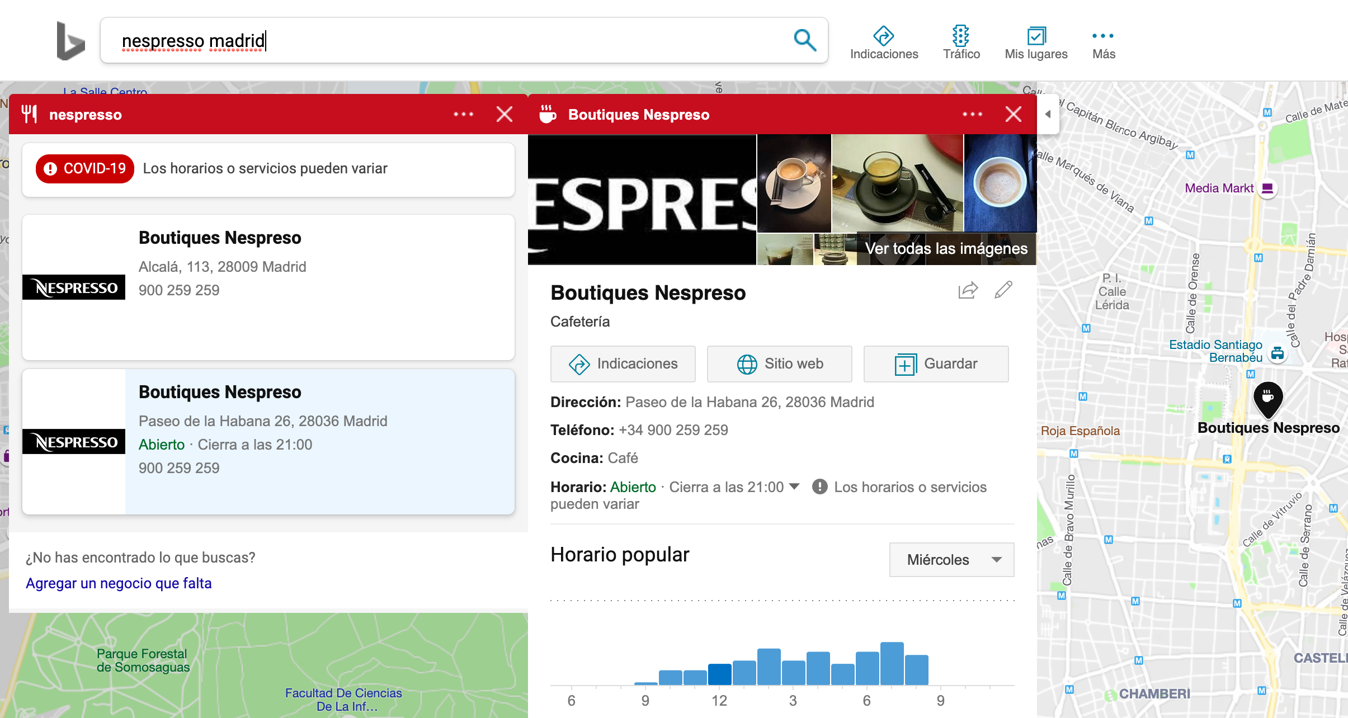Open the Tráfico view

click(961, 42)
